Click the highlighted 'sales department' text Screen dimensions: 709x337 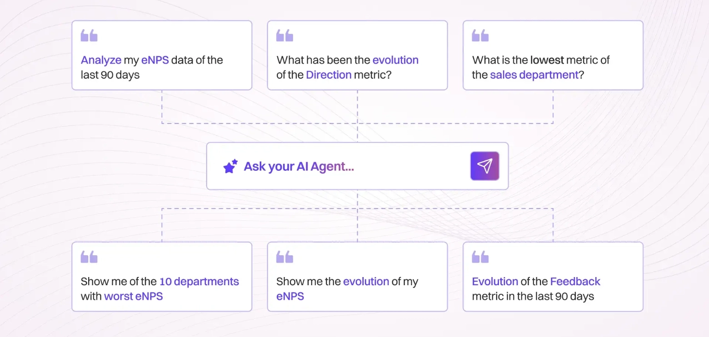(x=534, y=75)
